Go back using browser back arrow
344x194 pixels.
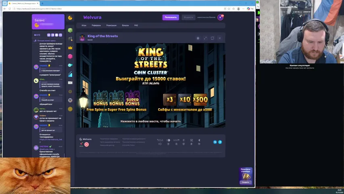[x=5, y=9]
